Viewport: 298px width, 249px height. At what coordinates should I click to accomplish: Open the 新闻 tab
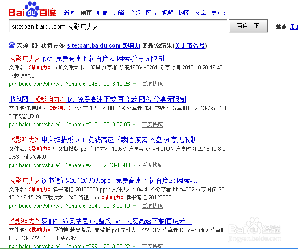point(69,13)
